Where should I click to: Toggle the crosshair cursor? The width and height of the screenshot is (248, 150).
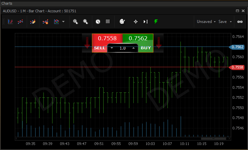pyautogui.click(x=136, y=22)
